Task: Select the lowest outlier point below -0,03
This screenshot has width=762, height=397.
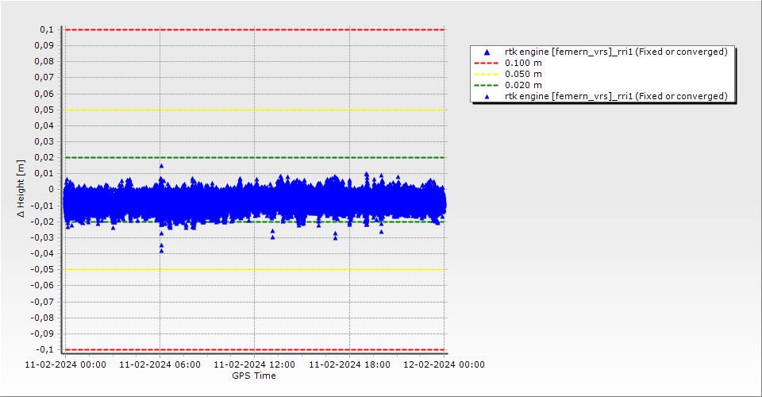Action: click(x=161, y=250)
